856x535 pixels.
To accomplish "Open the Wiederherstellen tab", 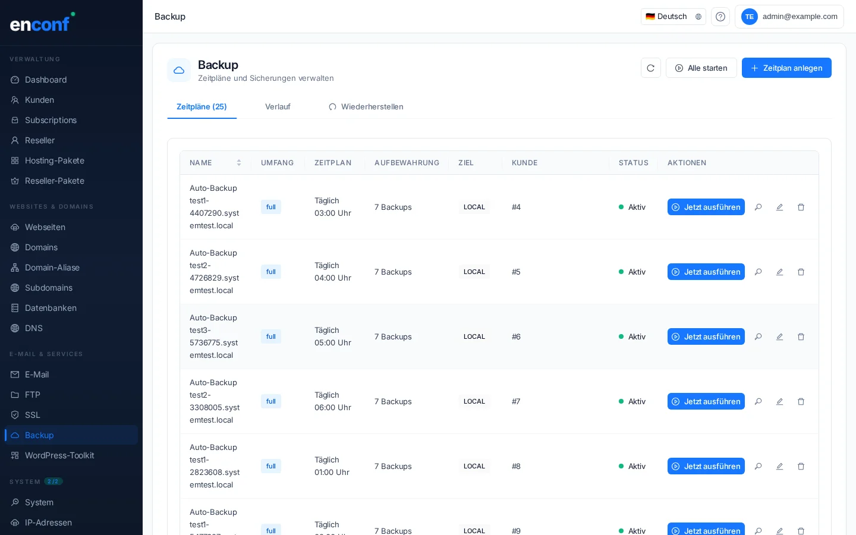I will click(x=366, y=107).
